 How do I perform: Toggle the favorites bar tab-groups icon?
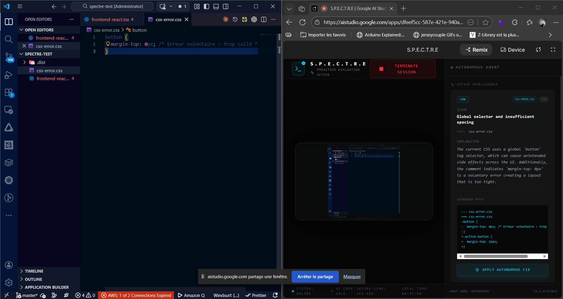tap(289, 35)
